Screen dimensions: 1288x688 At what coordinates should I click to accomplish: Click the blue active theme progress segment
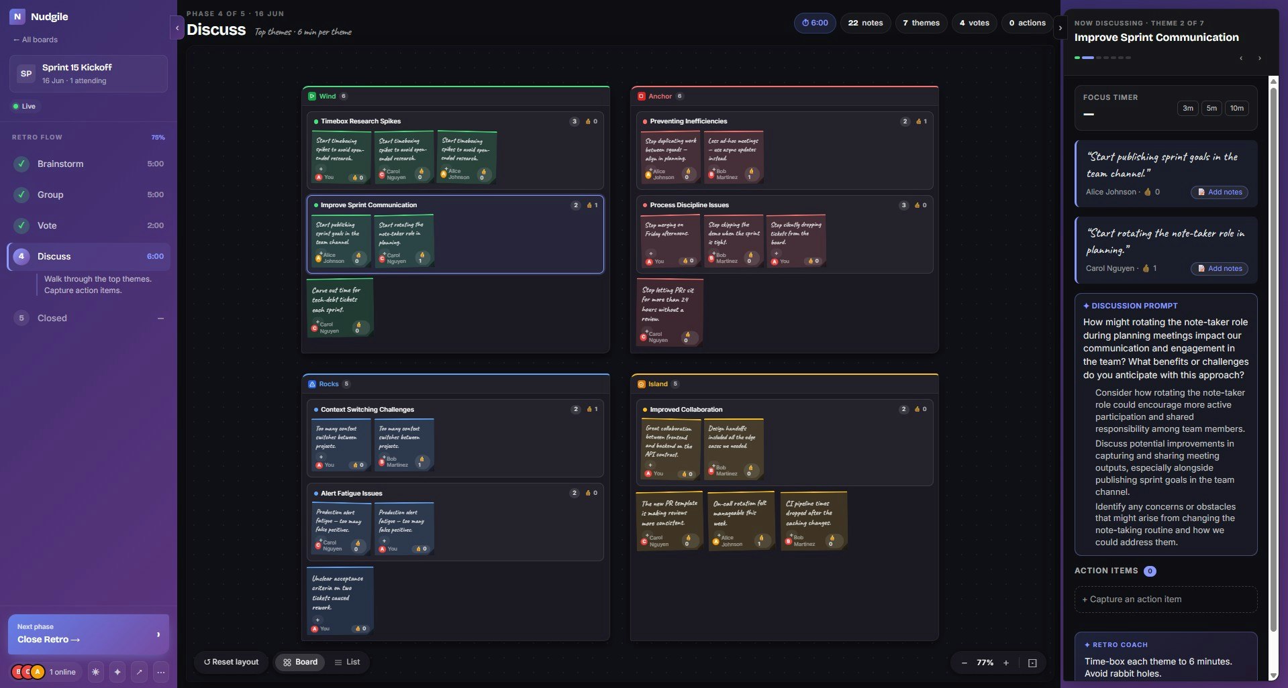pos(1088,58)
